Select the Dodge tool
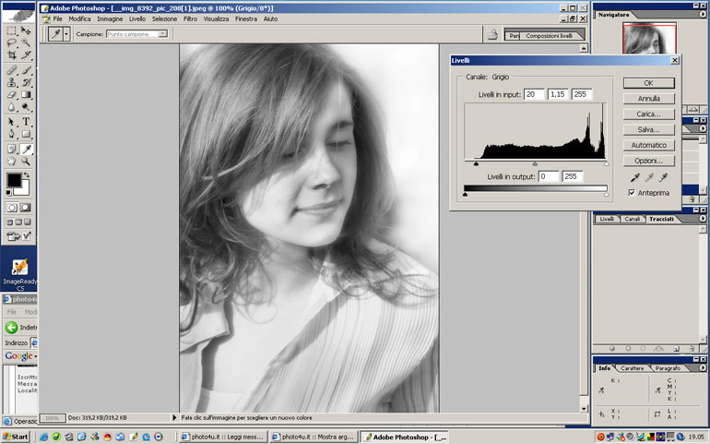710x444 pixels. pyautogui.click(x=26, y=107)
